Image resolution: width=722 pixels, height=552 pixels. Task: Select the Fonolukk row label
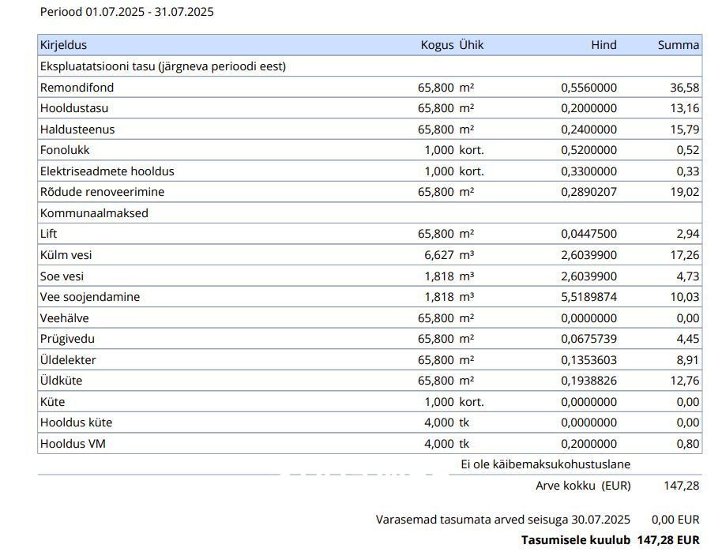(64, 150)
